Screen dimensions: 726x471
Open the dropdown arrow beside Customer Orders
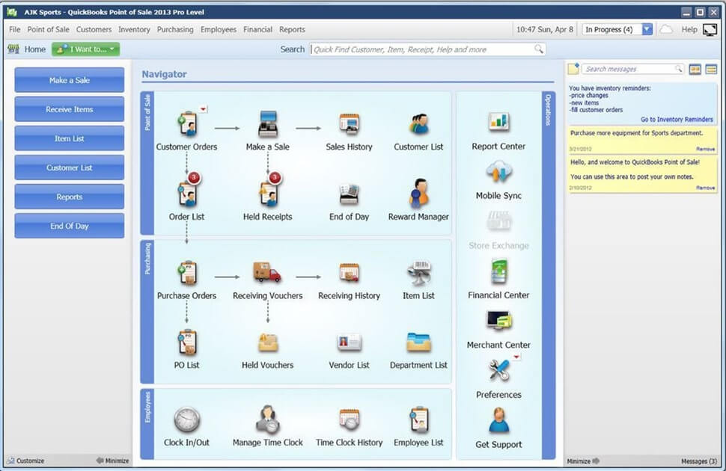click(x=204, y=109)
